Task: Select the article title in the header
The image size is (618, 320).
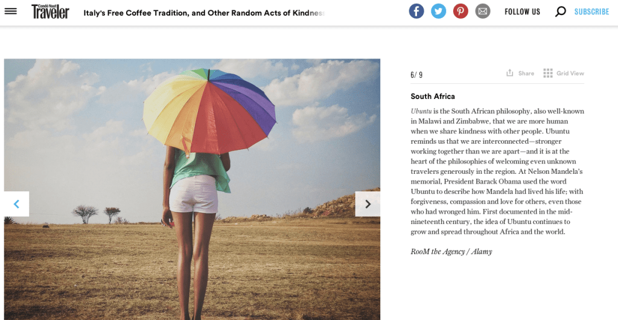Action: click(204, 13)
